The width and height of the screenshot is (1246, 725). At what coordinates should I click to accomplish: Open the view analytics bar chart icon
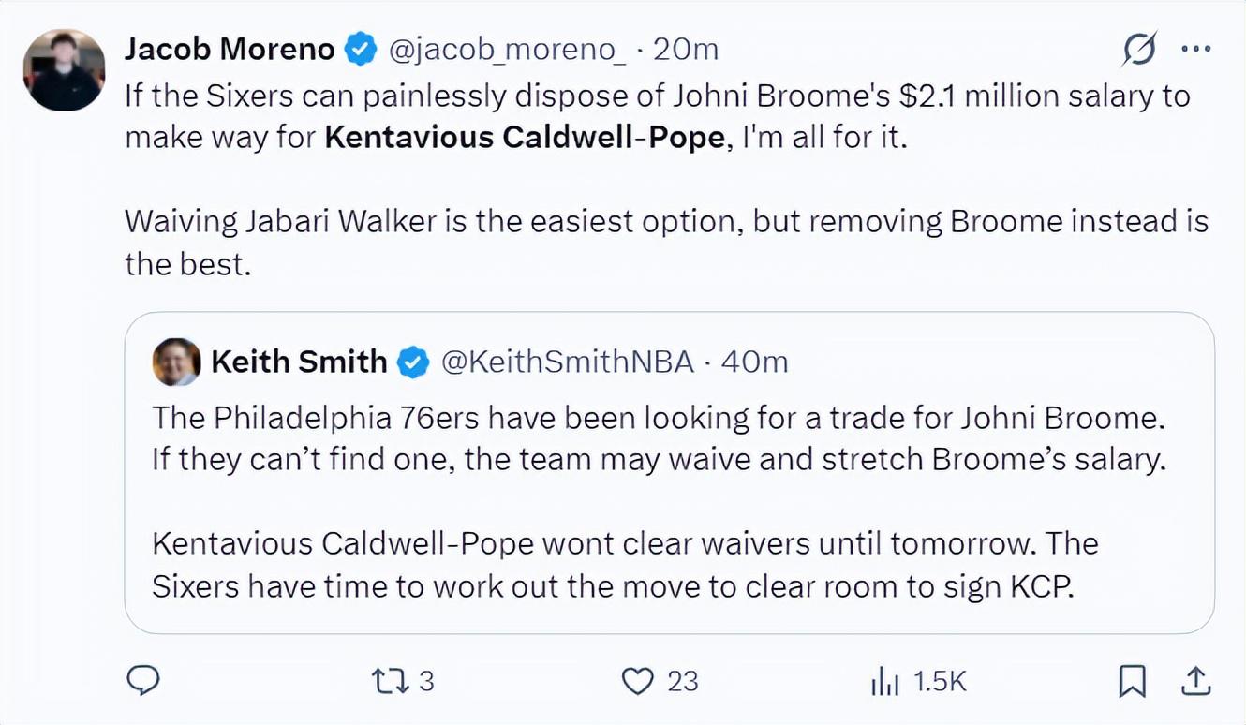pyautogui.click(x=884, y=683)
